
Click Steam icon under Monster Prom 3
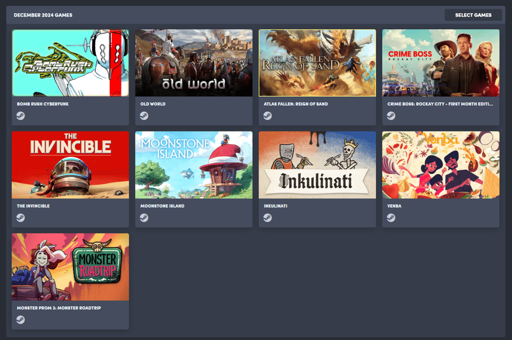(x=21, y=320)
